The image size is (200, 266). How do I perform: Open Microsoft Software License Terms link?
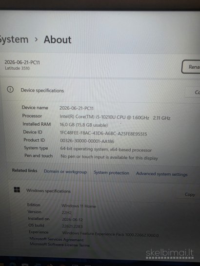tap(60, 245)
